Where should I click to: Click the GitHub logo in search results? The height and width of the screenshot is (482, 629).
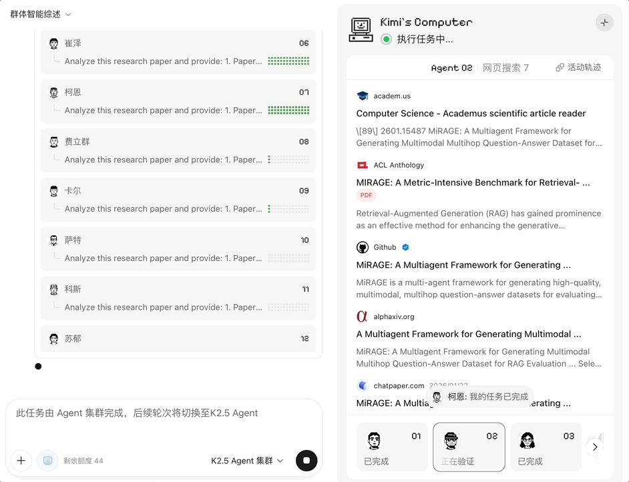(x=363, y=248)
